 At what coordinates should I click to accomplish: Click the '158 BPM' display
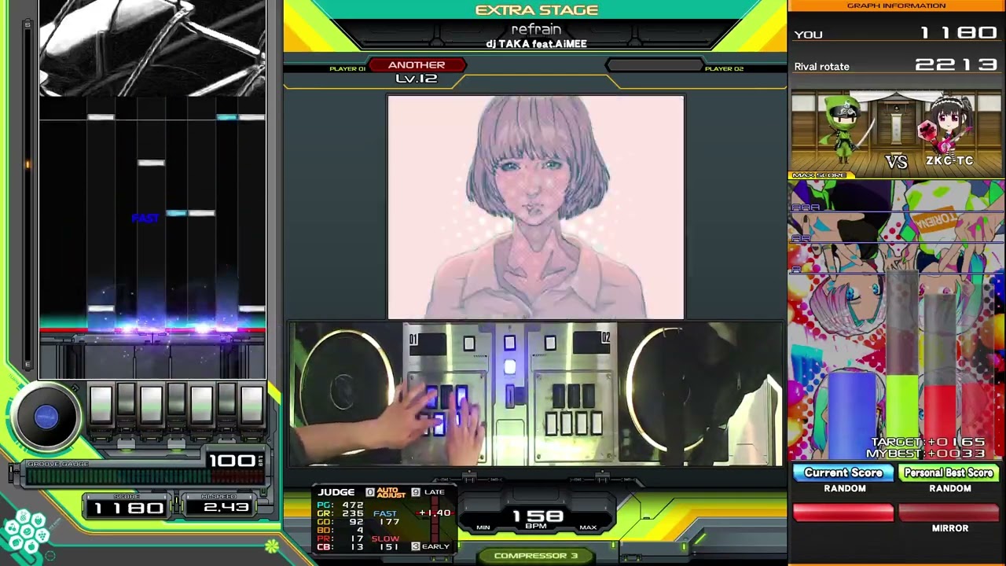[x=538, y=518]
